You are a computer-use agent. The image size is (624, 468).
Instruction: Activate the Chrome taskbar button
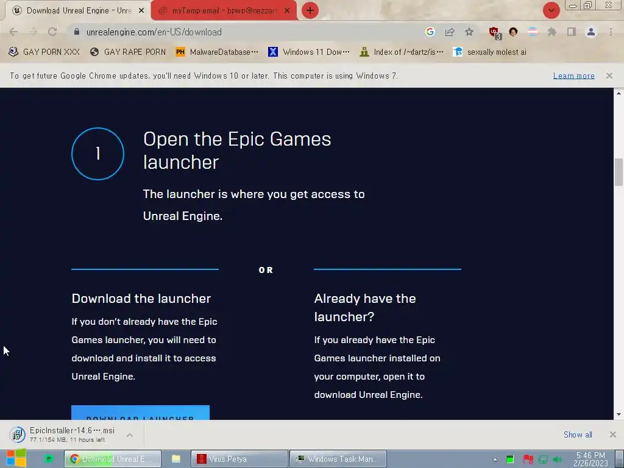pos(113,459)
